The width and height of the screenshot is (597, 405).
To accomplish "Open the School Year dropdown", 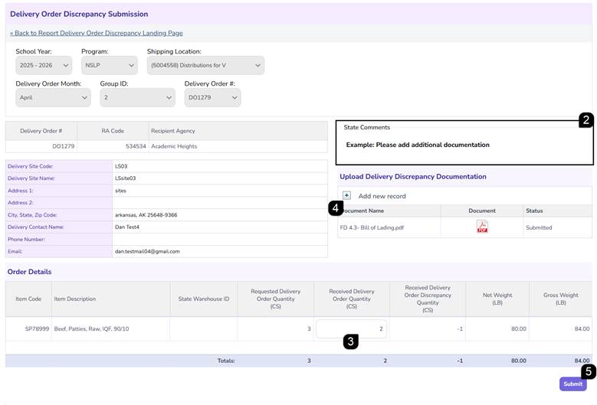I will 44,65.
